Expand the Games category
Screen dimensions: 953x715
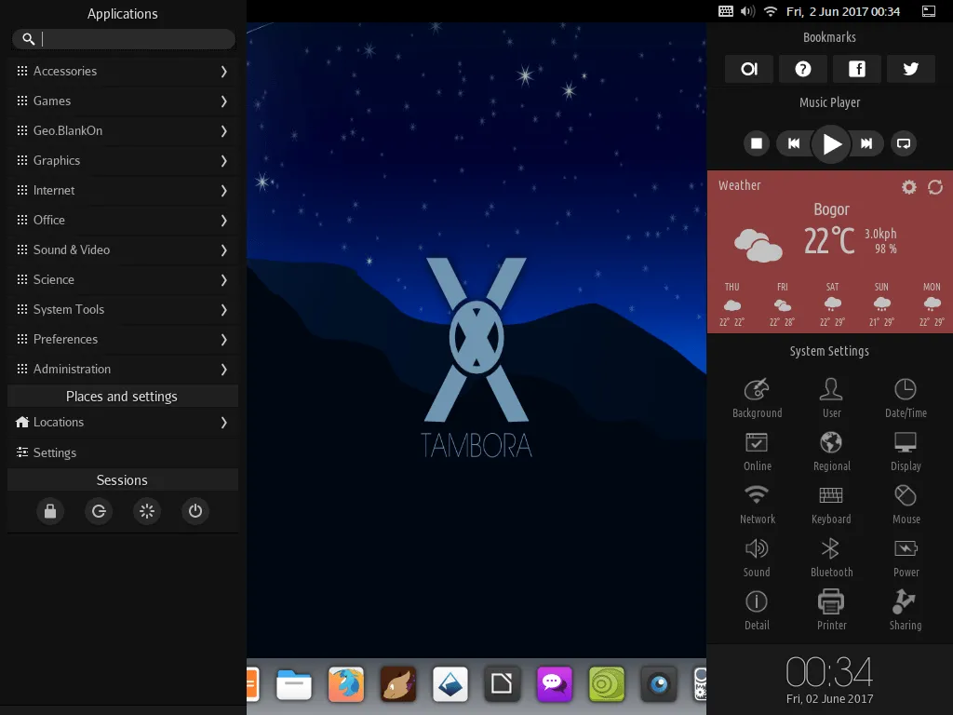[x=122, y=101]
